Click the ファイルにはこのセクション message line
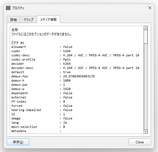 pos(41,34)
